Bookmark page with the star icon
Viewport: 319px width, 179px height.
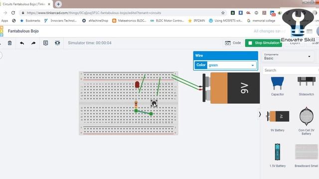coord(223,13)
